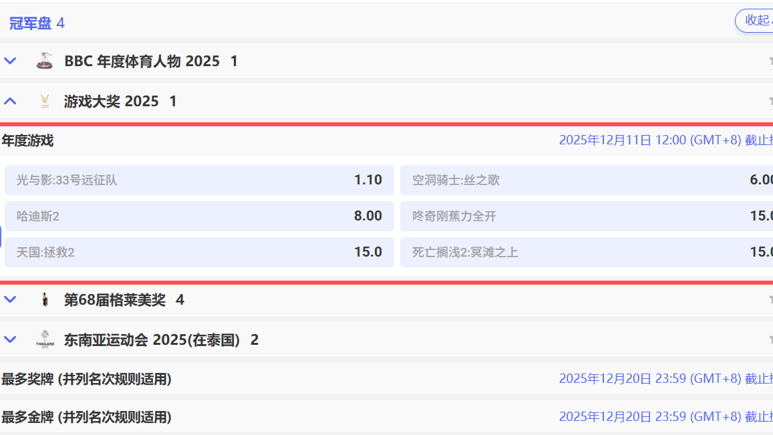
Task: Select 咚奇刚蕉力全开 selection
Action: pyautogui.click(x=586, y=215)
